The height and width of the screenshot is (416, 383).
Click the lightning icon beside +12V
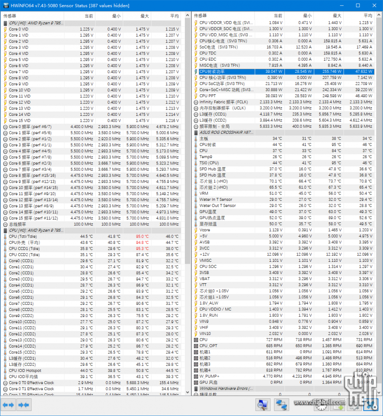(x=196, y=254)
